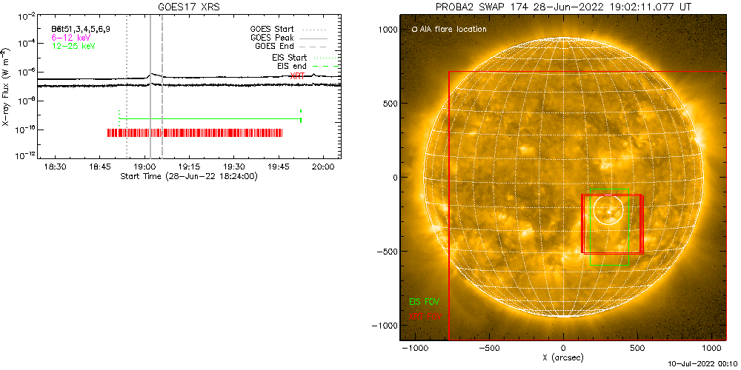The width and height of the screenshot is (741, 370).
Task: Click the dashed GOES end vertical line
Action: (x=162, y=87)
